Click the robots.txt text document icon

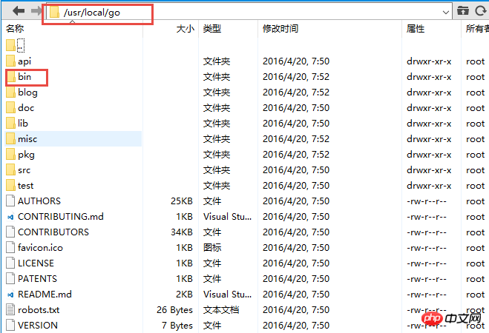tap(10, 309)
